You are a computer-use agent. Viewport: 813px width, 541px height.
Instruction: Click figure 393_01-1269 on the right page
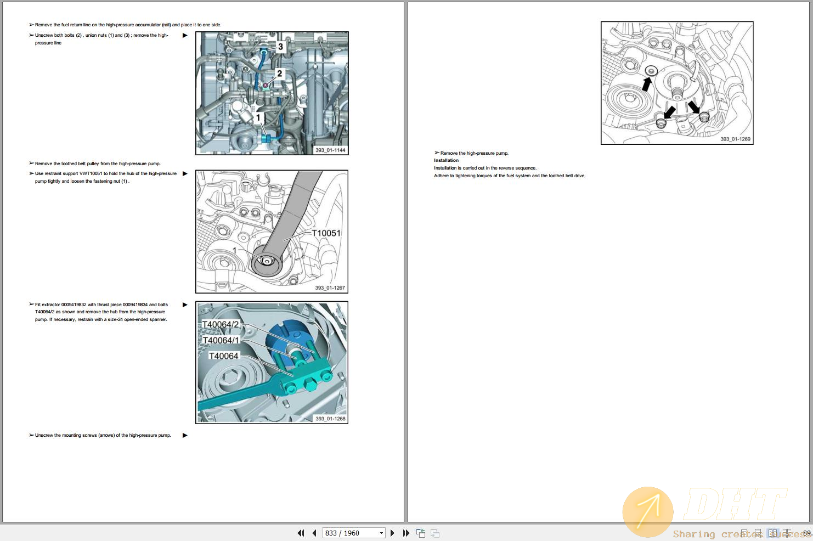[x=677, y=83]
